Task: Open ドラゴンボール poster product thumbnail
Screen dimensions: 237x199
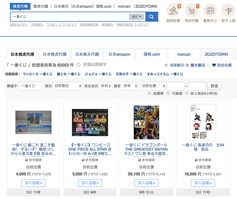Action: click(147, 122)
